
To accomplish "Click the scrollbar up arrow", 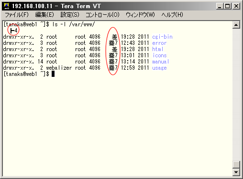I will [236, 25].
